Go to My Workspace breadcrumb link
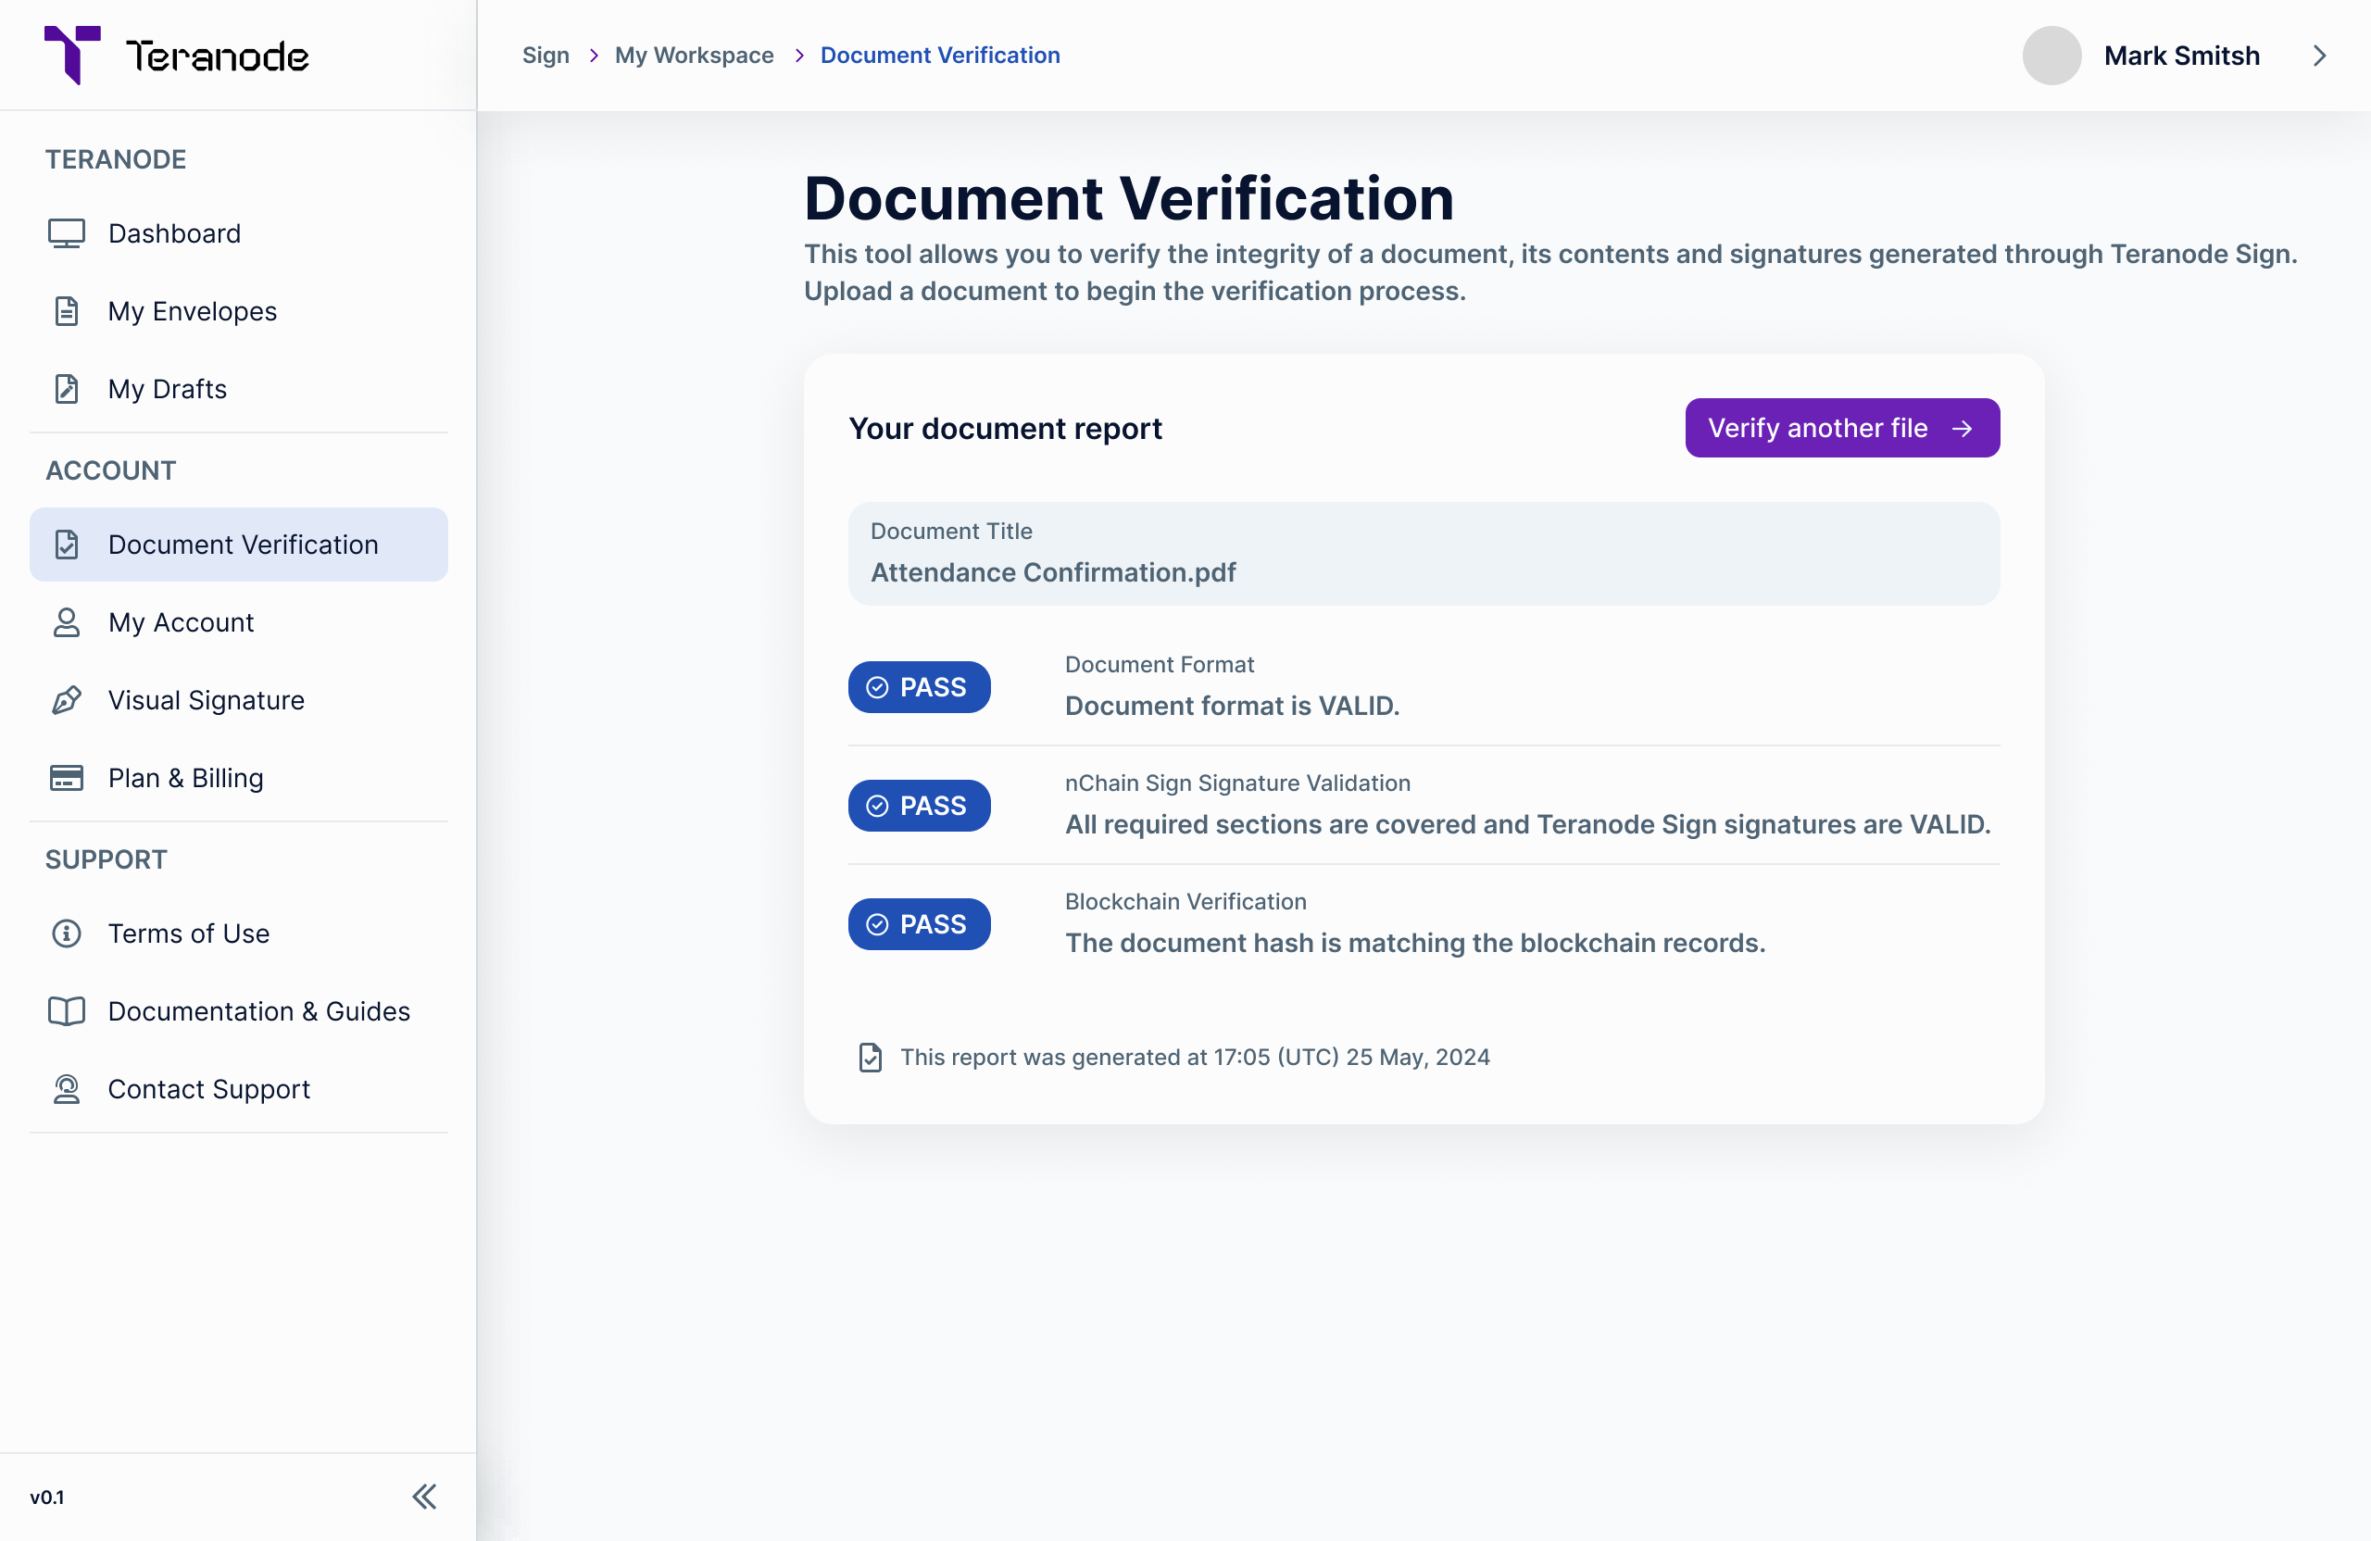Image resolution: width=2371 pixels, height=1541 pixels. pyautogui.click(x=694, y=56)
